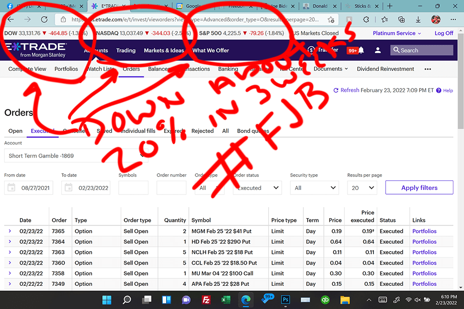The image size is (464, 309).
Task: Open the Trading menu
Action: tap(126, 50)
